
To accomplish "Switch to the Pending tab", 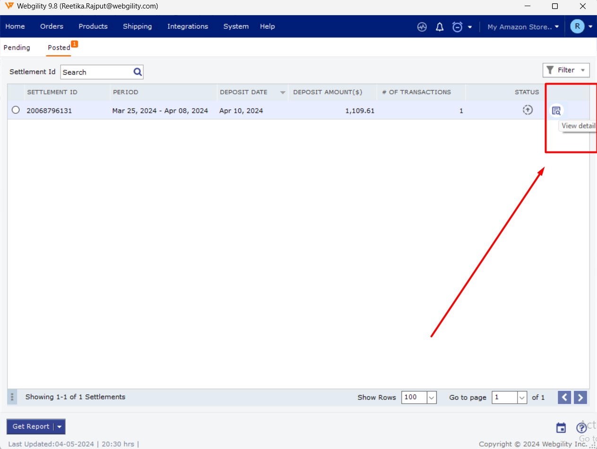I will [17, 48].
